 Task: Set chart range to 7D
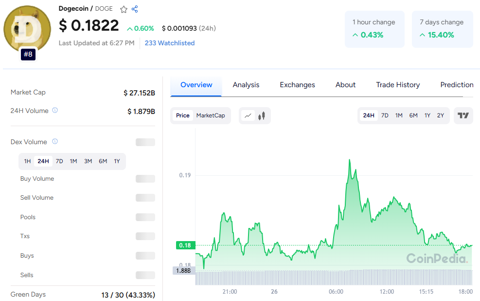[385, 115]
